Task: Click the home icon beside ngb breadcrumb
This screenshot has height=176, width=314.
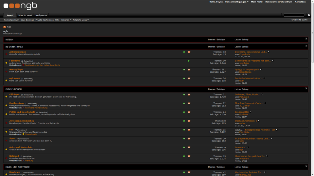Action: click(5, 27)
